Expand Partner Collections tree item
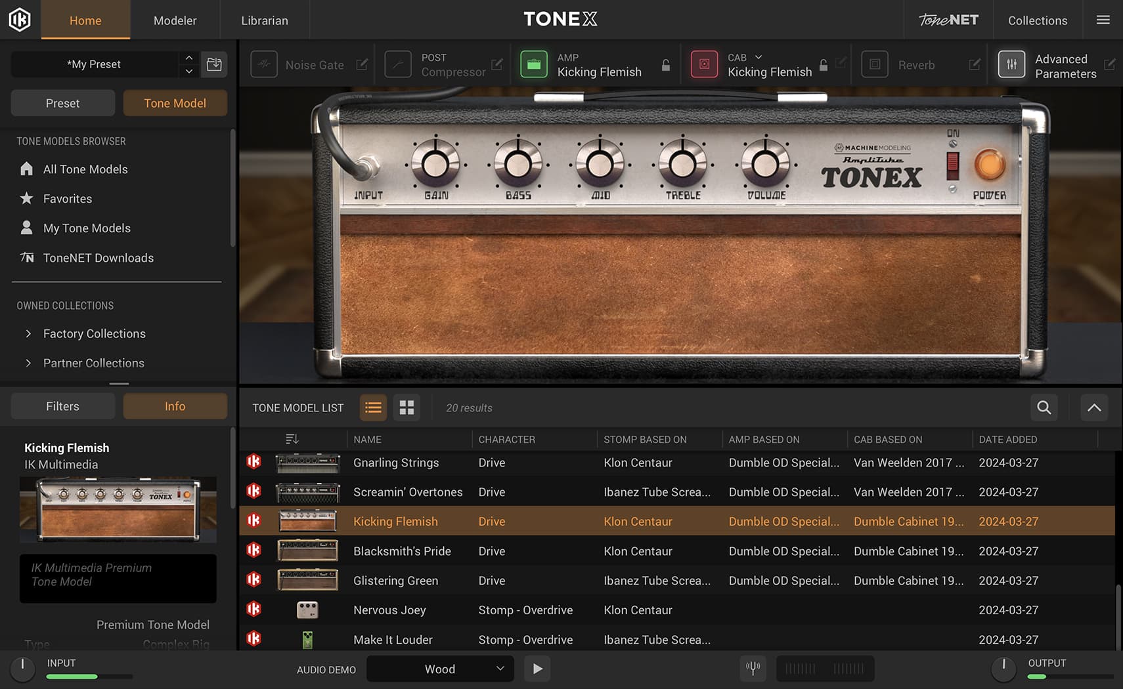The width and height of the screenshot is (1123, 689). (28, 363)
